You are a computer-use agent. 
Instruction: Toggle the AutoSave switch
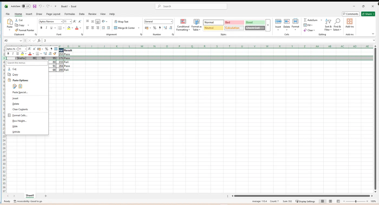(x=26, y=6)
